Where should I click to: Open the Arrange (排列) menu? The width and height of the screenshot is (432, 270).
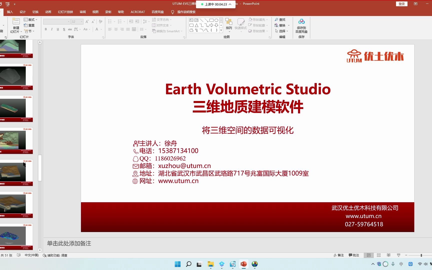[x=229, y=25]
